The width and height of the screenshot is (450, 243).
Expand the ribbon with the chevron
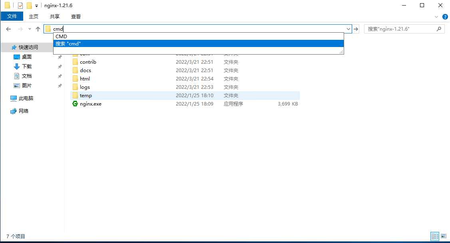[436, 17]
